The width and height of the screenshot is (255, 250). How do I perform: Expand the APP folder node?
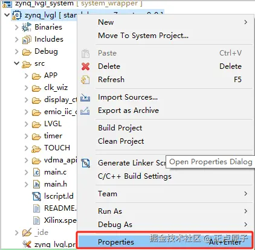pyautogui.click(x=27, y=75)
